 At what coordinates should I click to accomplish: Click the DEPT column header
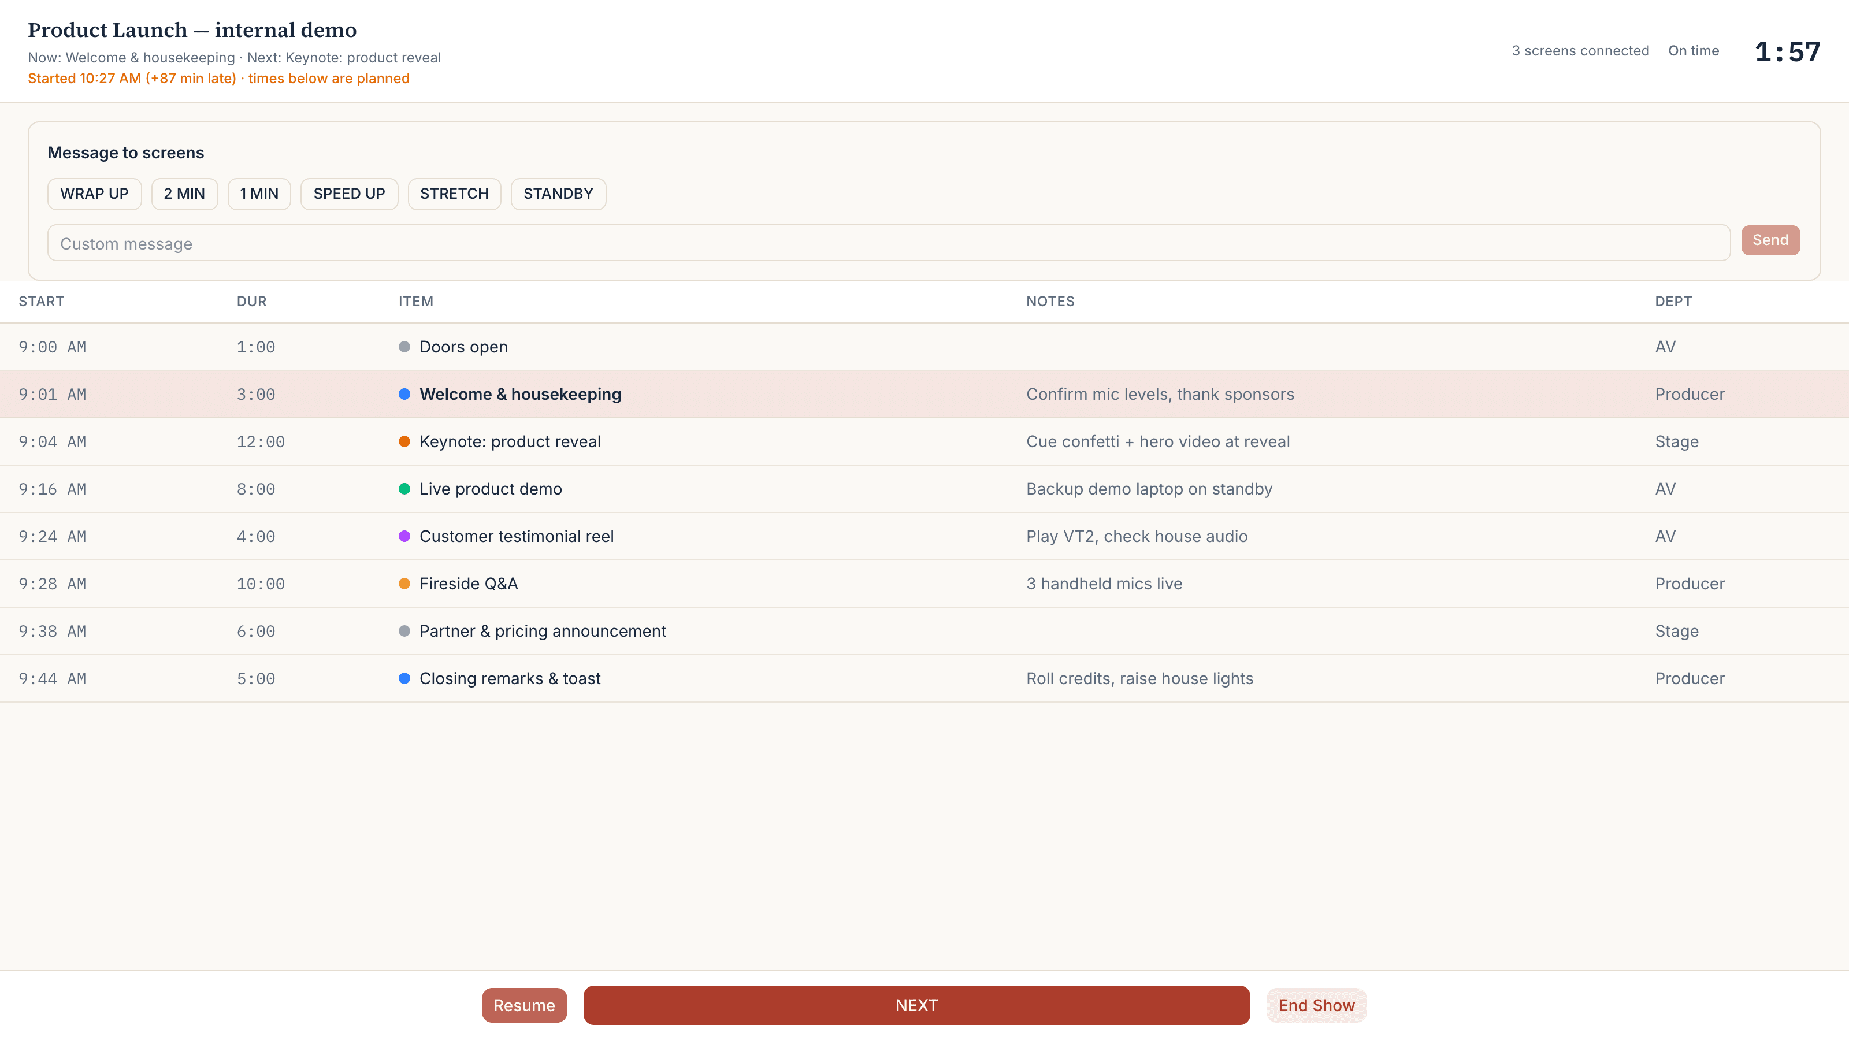(1673, 302)
